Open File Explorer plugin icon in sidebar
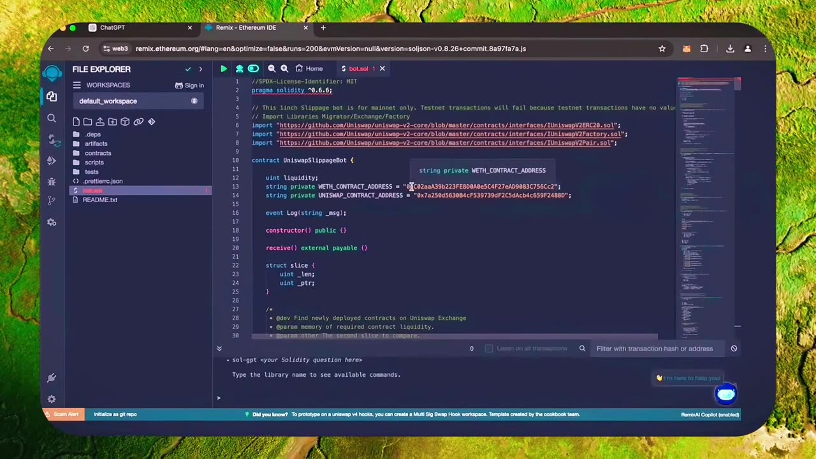This screenshot has height=459, width=816. (x=52, y=96)
